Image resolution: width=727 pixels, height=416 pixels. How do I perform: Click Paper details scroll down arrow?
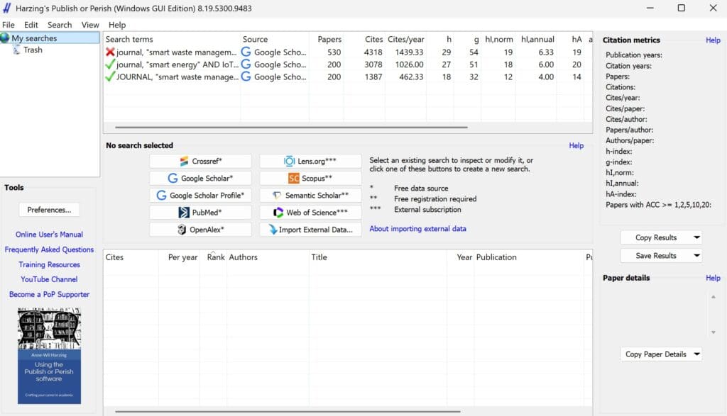(713, 332)
